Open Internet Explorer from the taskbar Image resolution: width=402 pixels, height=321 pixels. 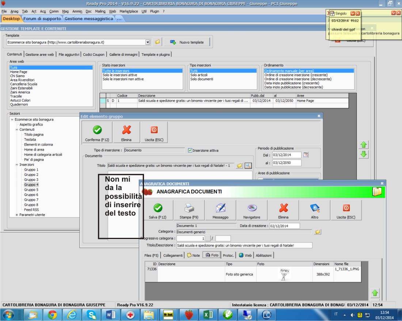72,314
